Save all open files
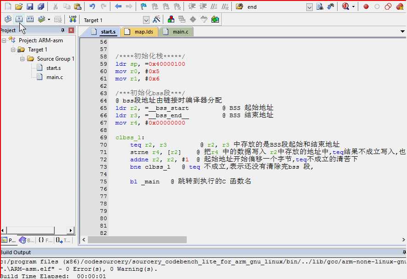The height and width of the screenshot is (279, 407). 41,6
